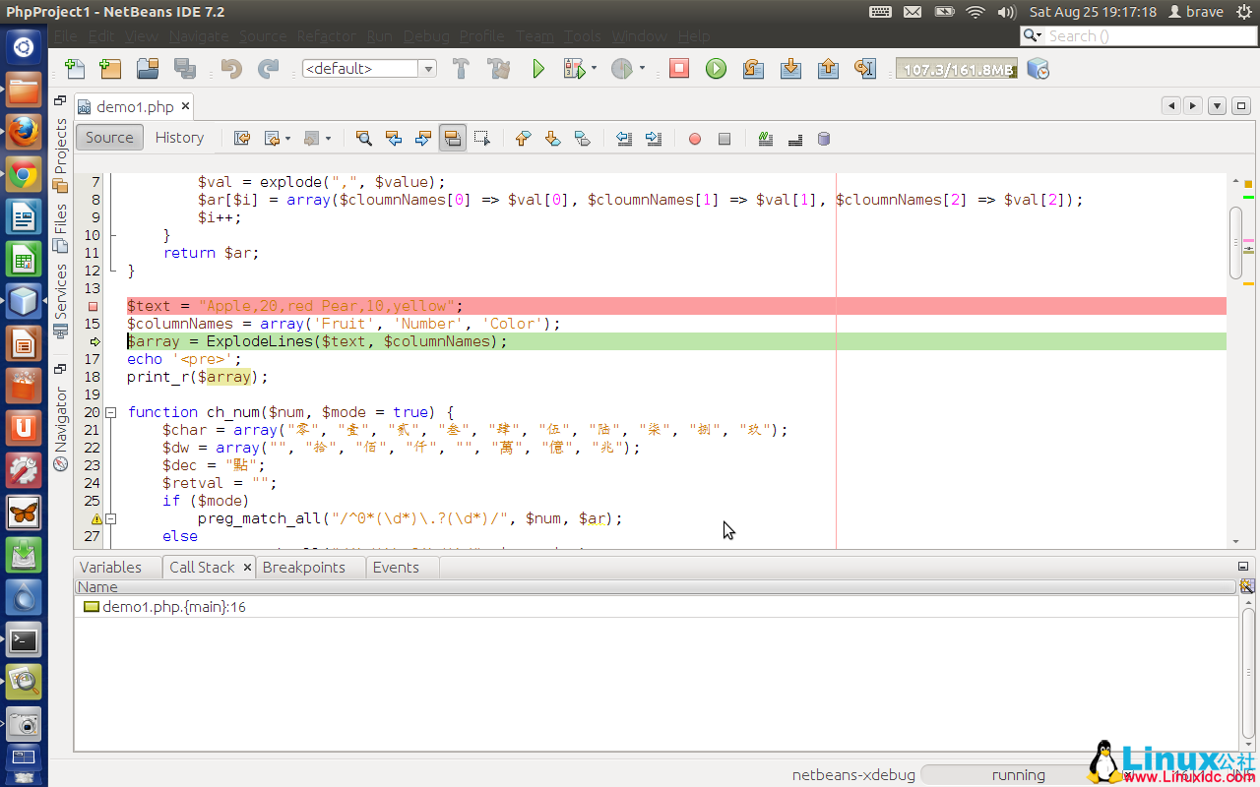Show opened documents list dropdown

(1218, 106)
